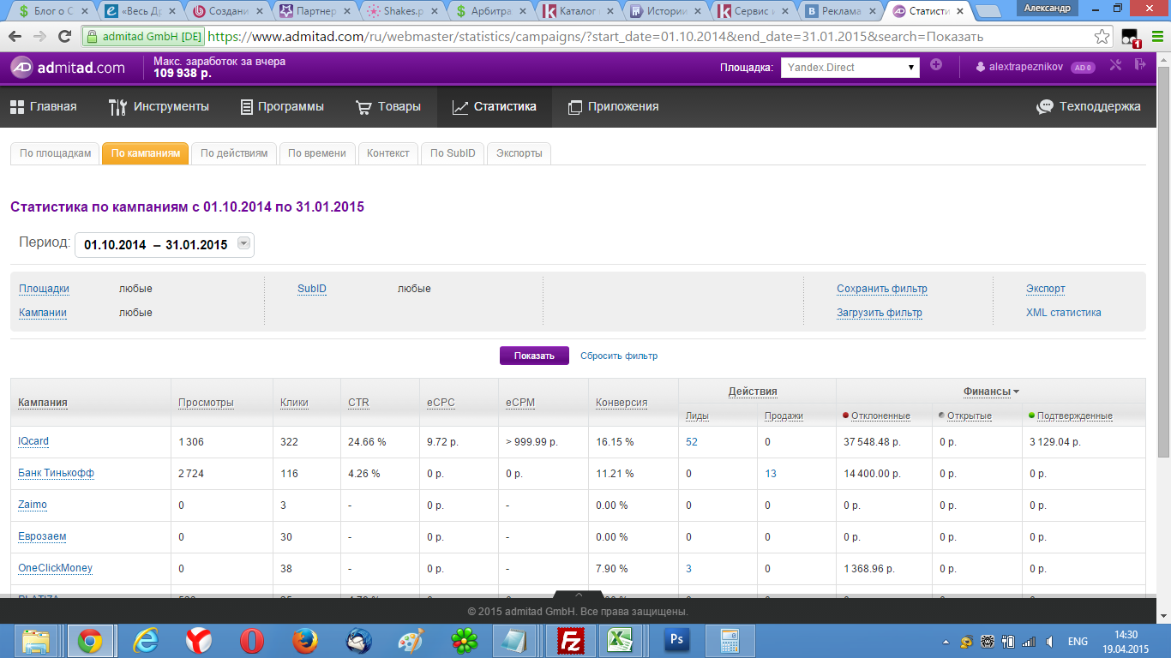Open the Инструменты menu
The height and width of the screenshot is (658, 1171).
pyautogui.click(x=159, y=107)
